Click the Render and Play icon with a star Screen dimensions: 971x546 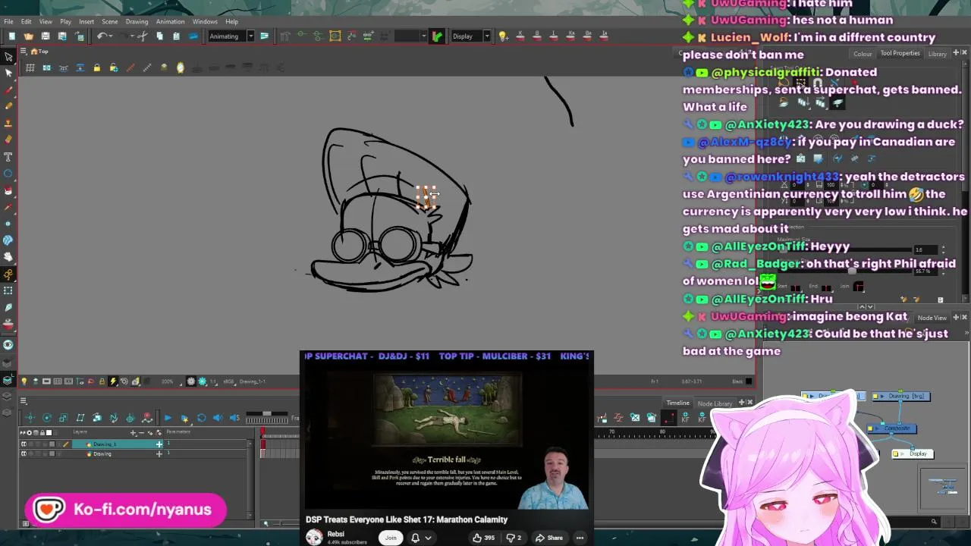tap(184, 418)
